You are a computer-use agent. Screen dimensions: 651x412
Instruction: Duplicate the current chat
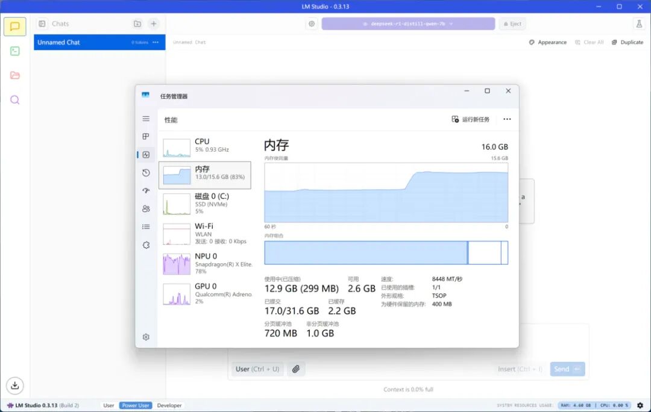627,42
